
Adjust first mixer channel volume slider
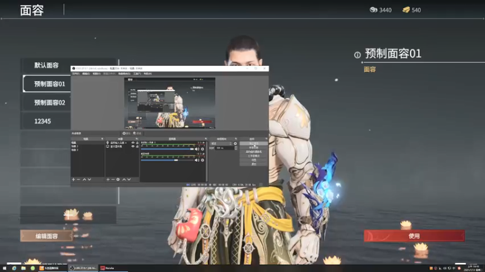pos(167,149)
